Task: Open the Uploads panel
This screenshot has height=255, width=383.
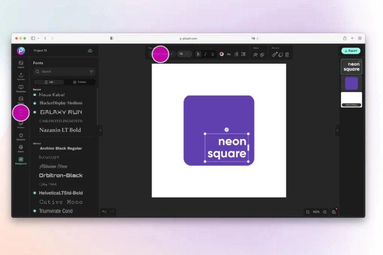Action: pyautogui.click(x=21, y=76)
